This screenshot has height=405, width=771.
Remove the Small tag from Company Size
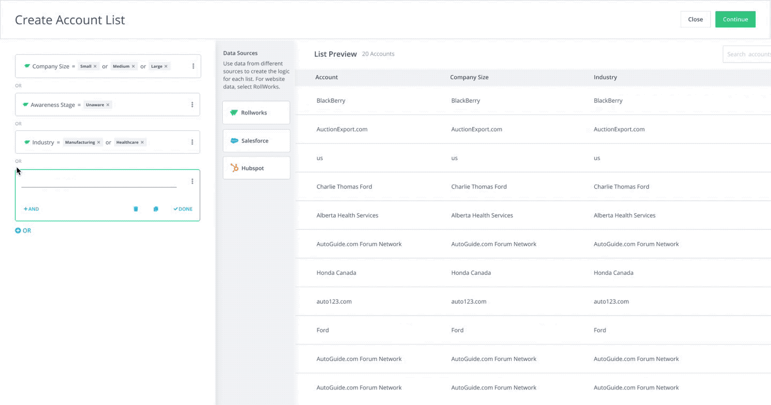point(95,66)
